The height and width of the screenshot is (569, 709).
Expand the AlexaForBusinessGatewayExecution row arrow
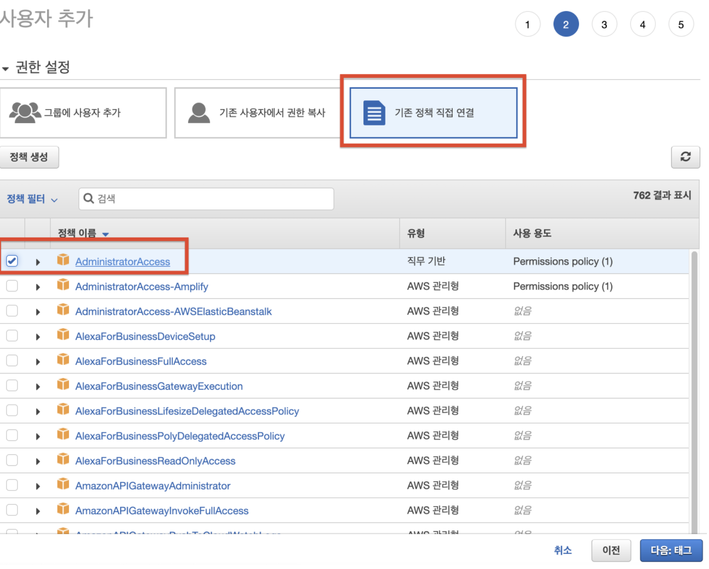tap(38, 387)
